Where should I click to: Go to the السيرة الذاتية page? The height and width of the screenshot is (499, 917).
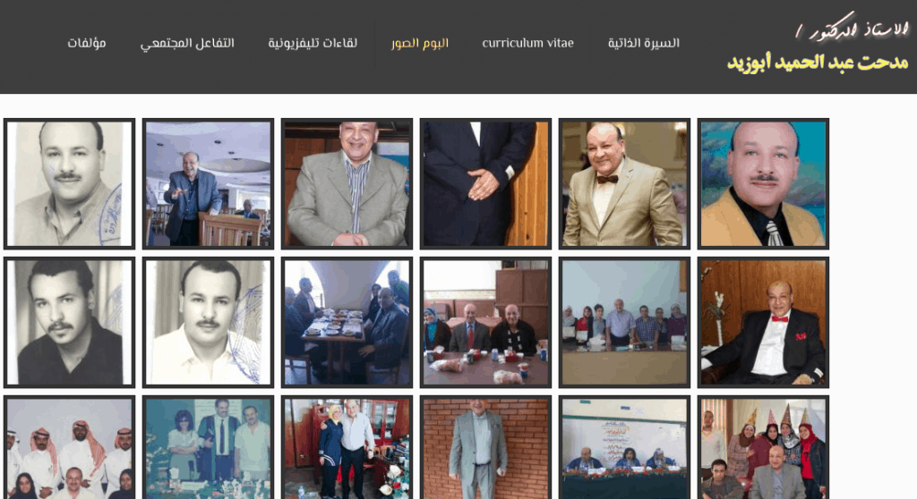point(643,43)
